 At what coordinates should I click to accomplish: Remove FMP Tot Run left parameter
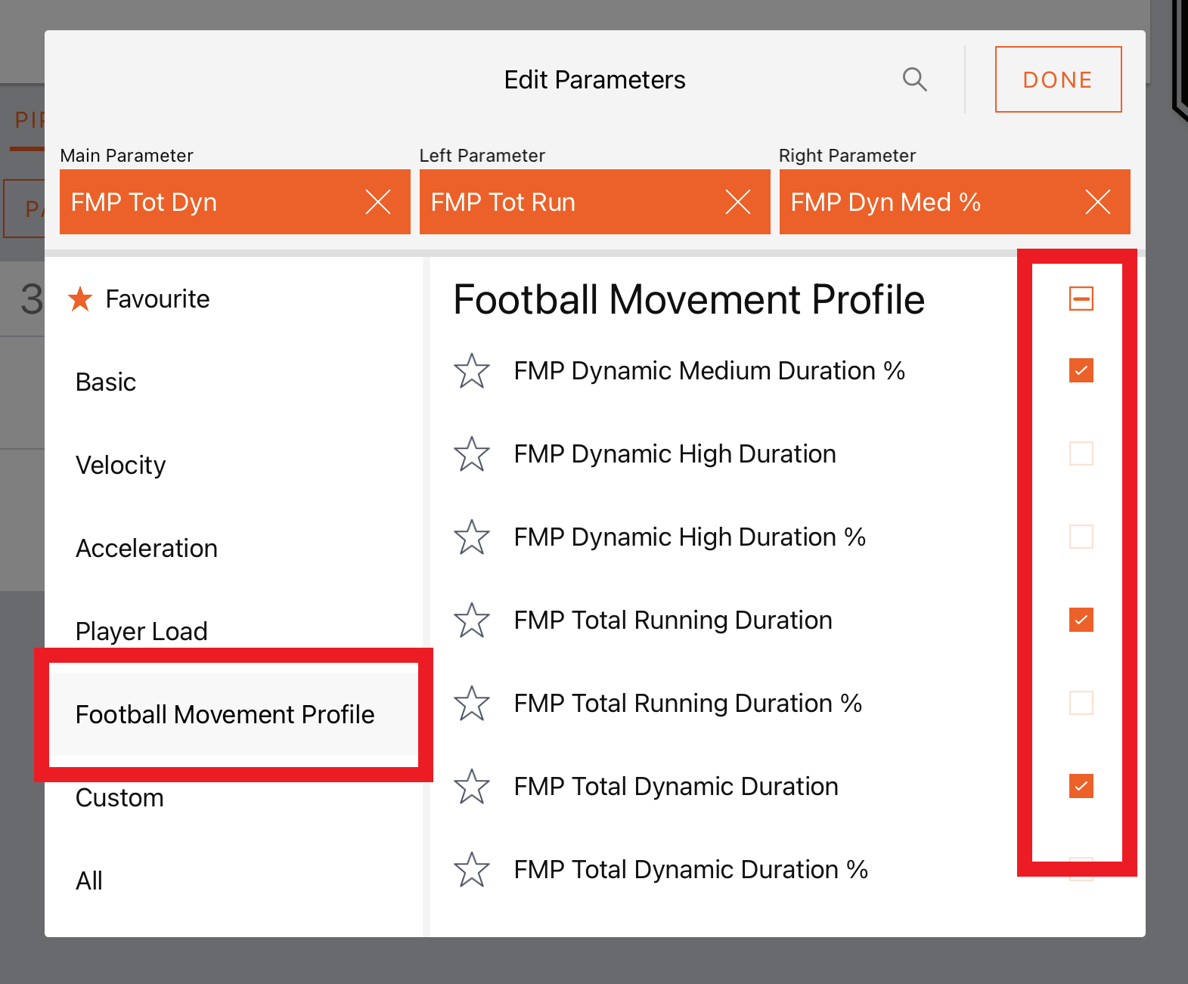pyautogui.click(x=738, y=202)
